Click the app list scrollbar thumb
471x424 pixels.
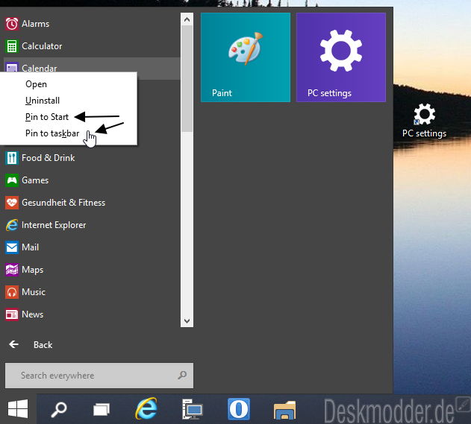point(187,78)
